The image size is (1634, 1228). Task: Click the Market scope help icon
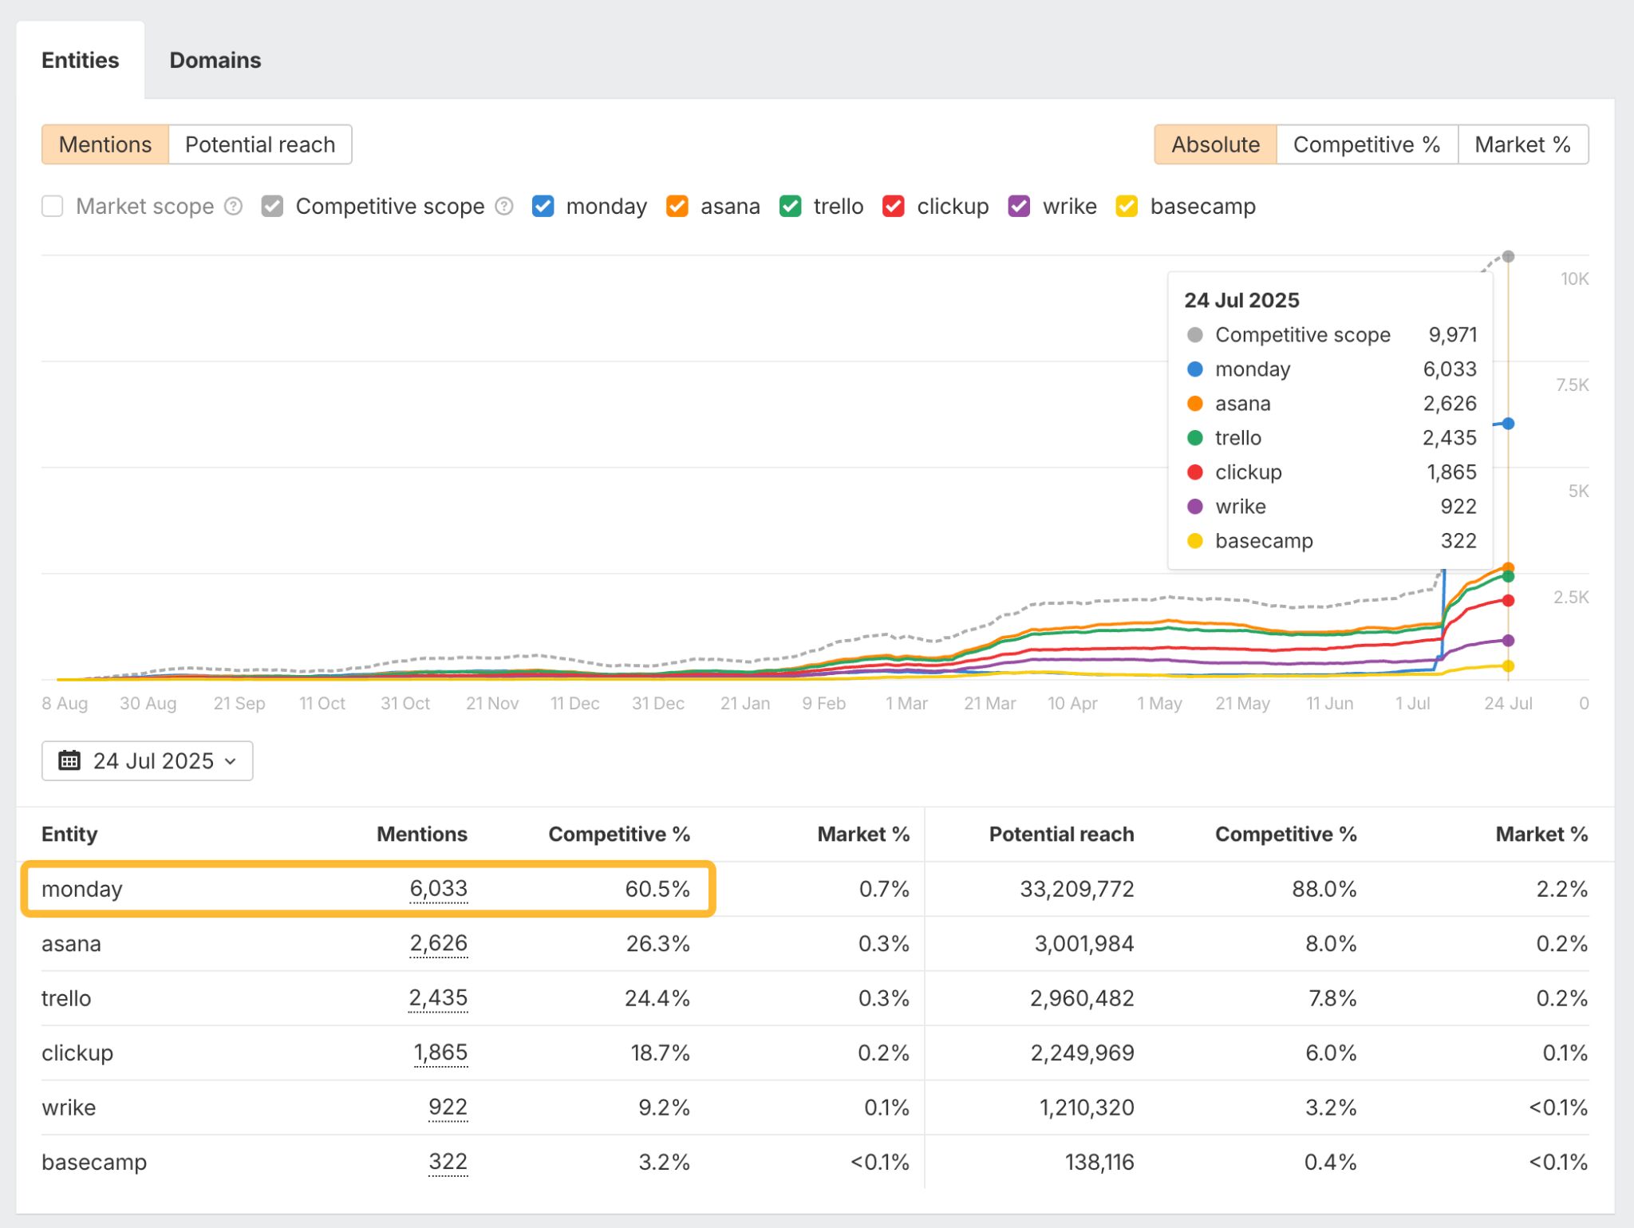(233, 206)
